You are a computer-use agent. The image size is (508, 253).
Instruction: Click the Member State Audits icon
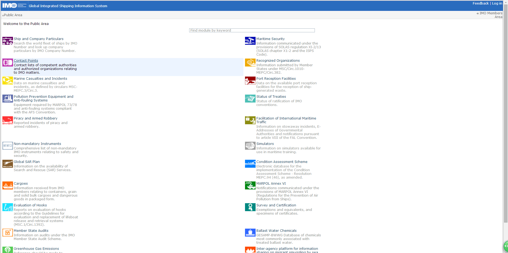click(8, 233)
